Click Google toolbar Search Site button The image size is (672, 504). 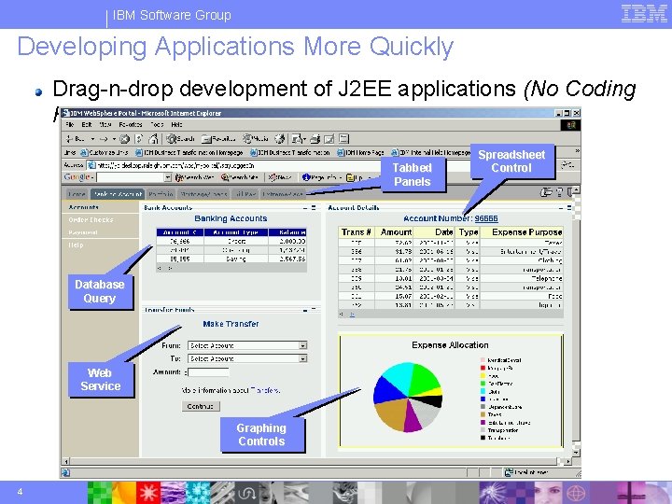240,177
